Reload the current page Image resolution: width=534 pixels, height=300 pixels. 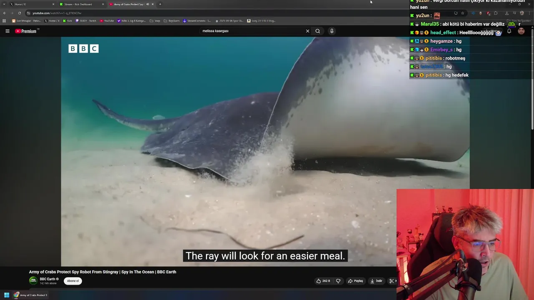coord(19,13)
